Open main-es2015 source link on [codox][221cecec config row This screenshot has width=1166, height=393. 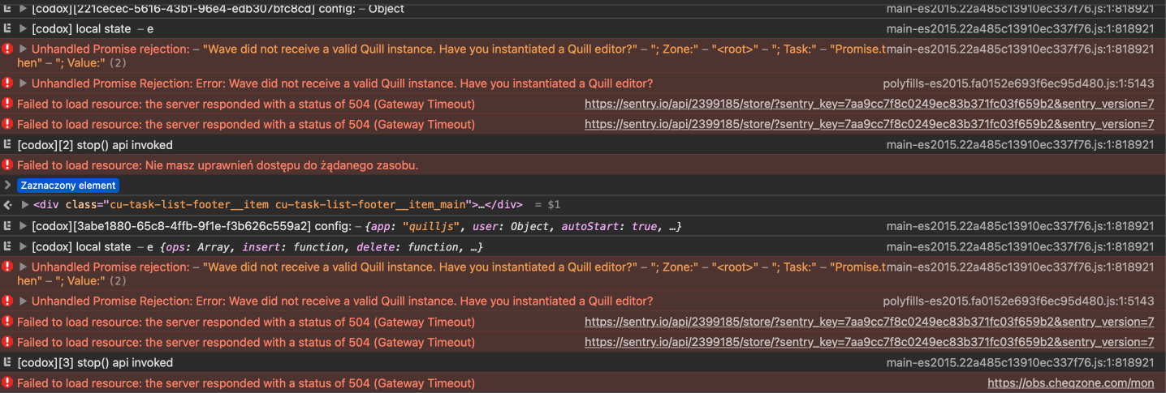pyautogui.click(x=1020, y=9)
